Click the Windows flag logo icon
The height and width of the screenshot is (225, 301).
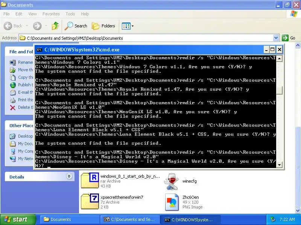click(294, 14)
